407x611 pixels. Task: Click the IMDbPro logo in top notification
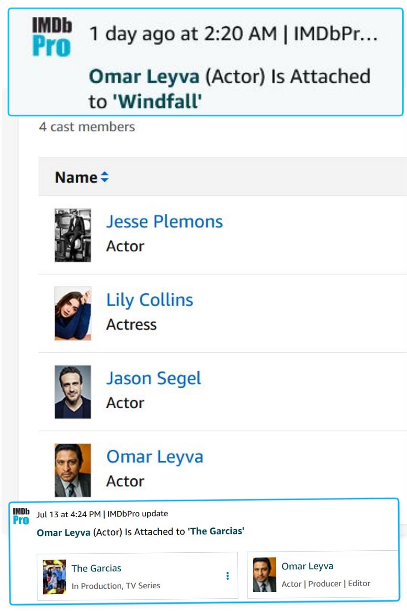pos(52,37)
